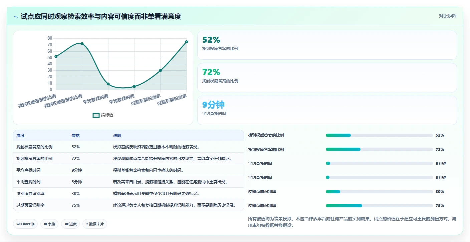
Task: Toggle the 指标值 legend entry under the chart
Action: point(103,115)
